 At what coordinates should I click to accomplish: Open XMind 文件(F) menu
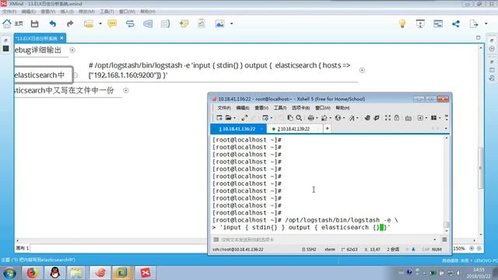pos(9,12)
